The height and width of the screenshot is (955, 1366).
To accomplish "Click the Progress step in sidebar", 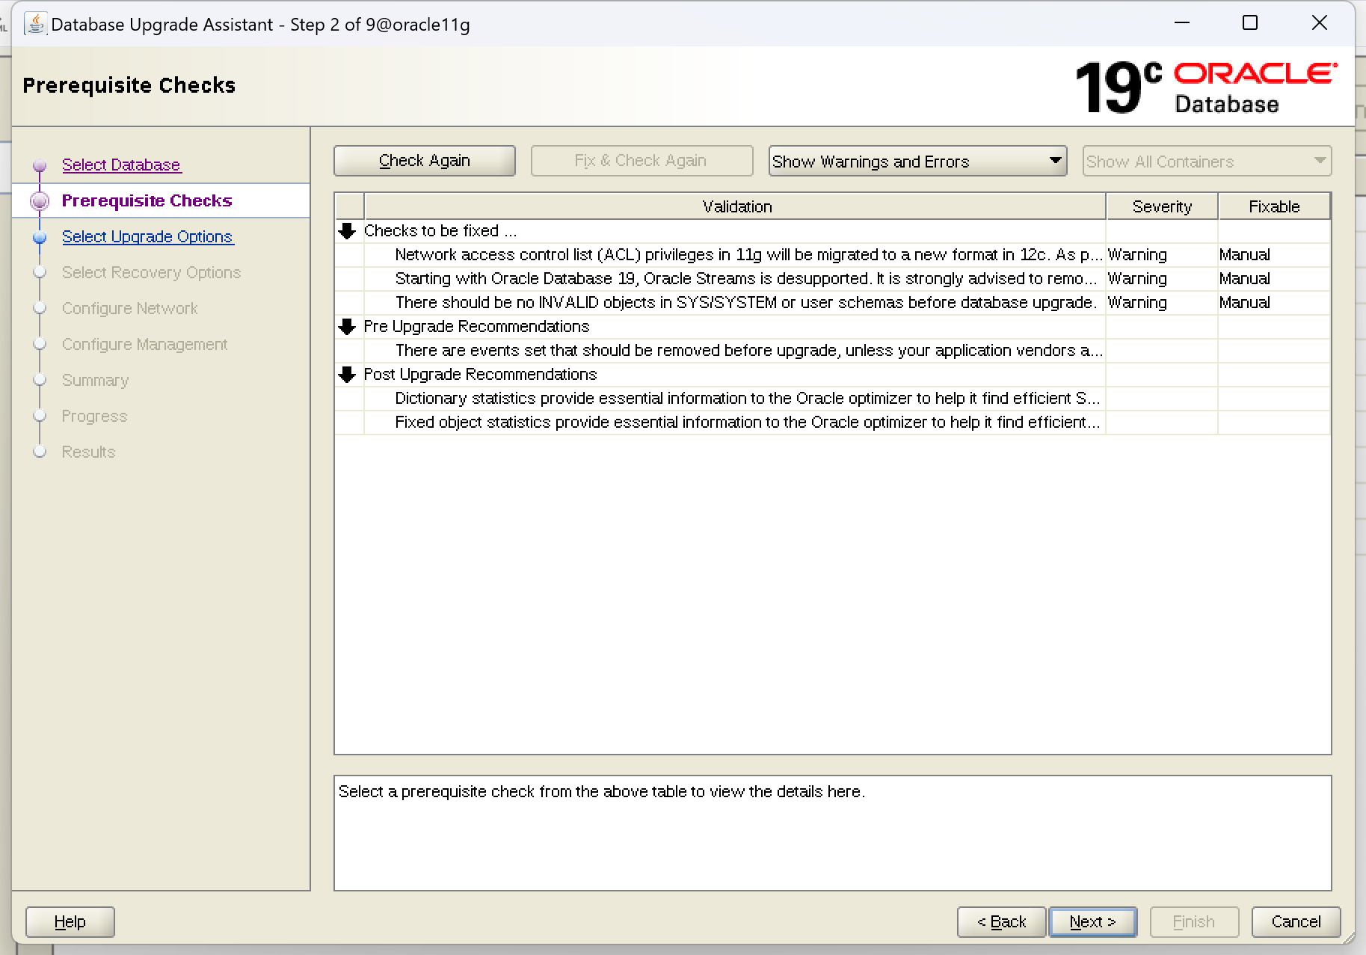I will coord(94,416).
